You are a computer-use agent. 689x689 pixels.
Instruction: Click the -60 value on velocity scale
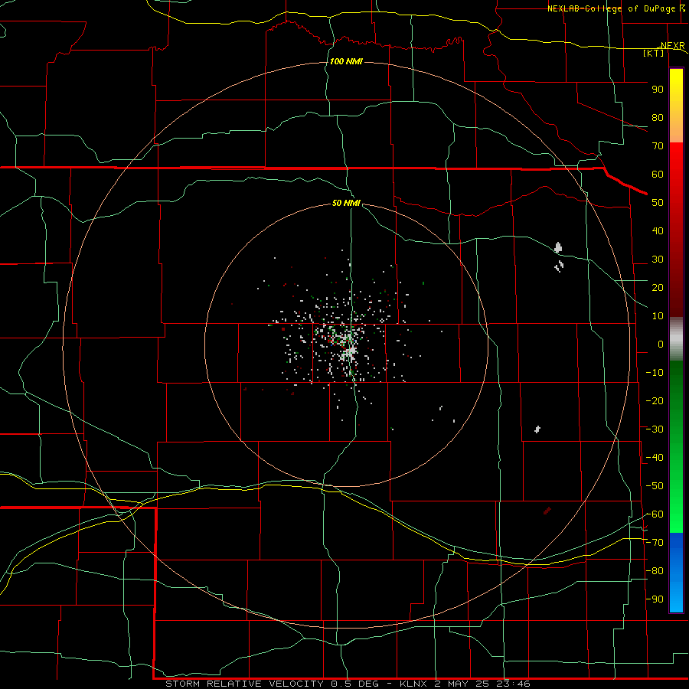coord(655,514)
